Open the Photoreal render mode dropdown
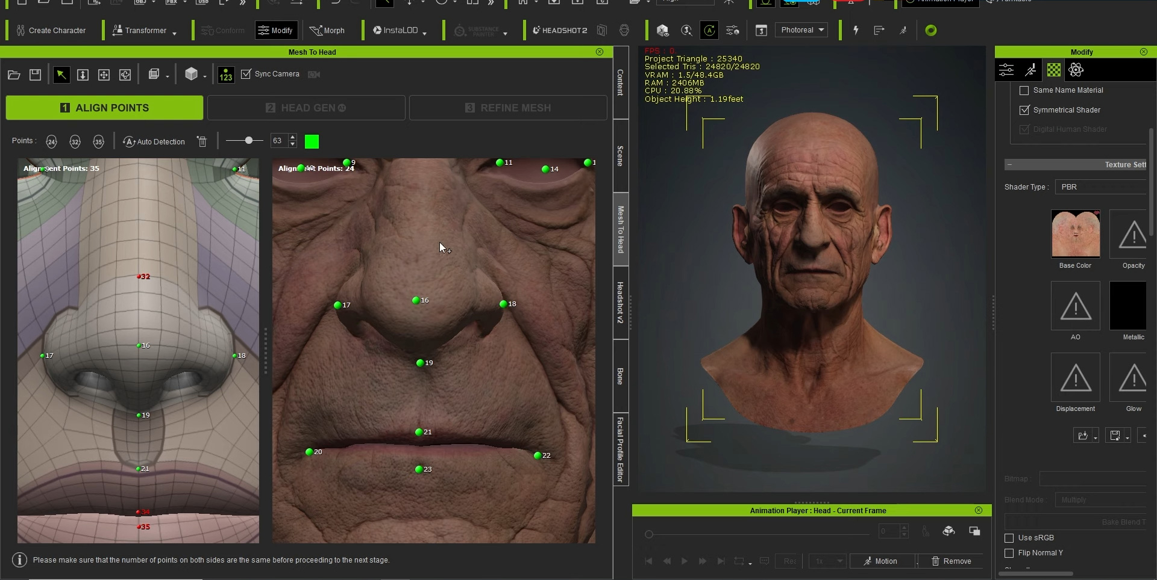This screenshot has height=580, width=1157. 802,30
